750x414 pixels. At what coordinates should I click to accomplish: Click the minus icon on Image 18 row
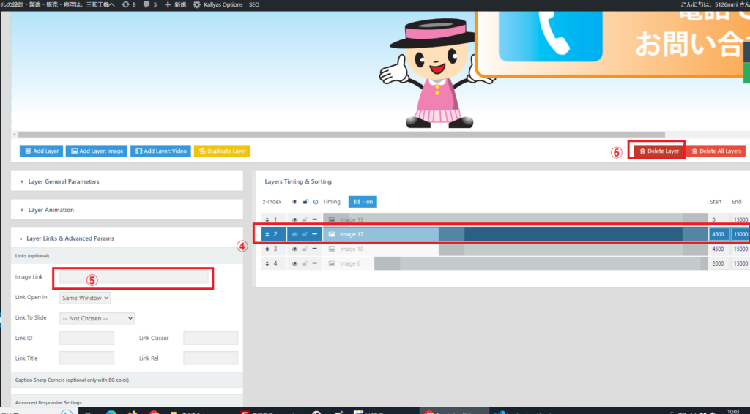tap(315, 249)
